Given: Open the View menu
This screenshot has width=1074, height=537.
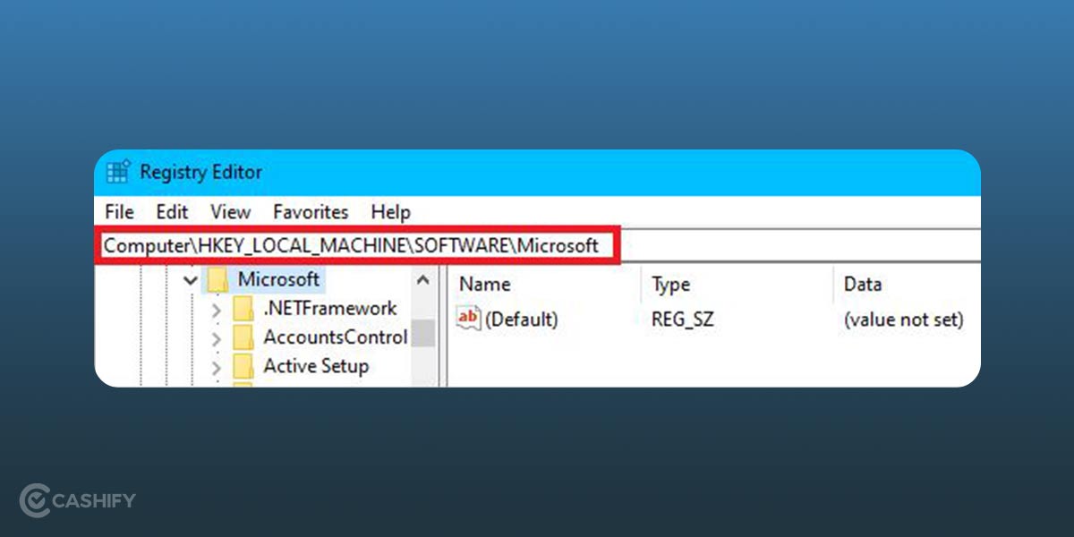Looking at the screenshot, I should coord(230,212).
